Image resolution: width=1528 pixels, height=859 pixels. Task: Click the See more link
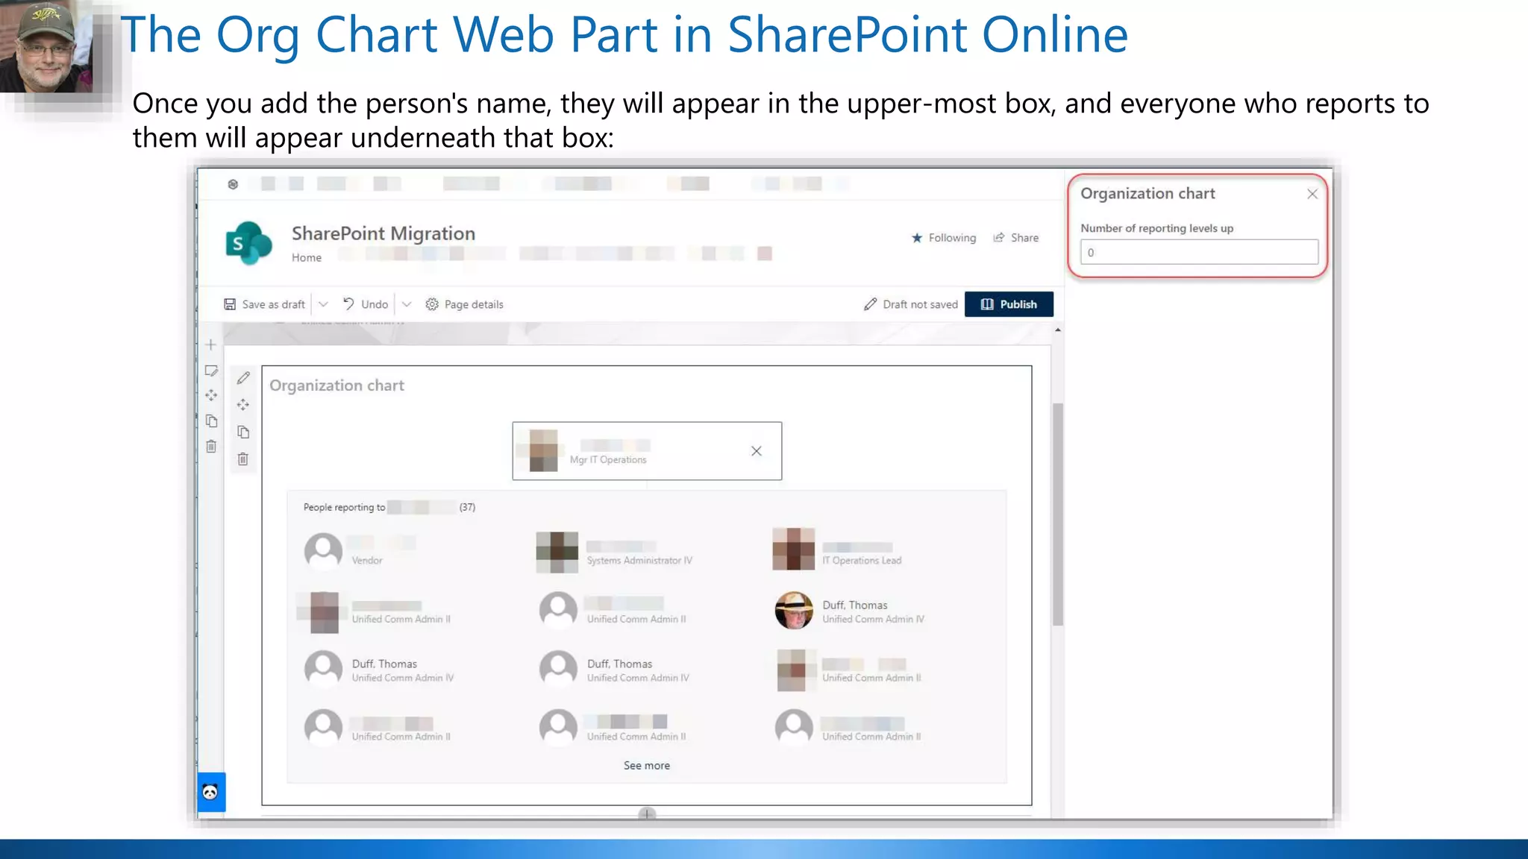click(647, 766)
